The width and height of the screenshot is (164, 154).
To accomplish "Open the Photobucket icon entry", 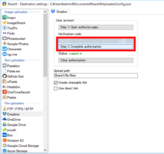I will click(x=4, y=38).
